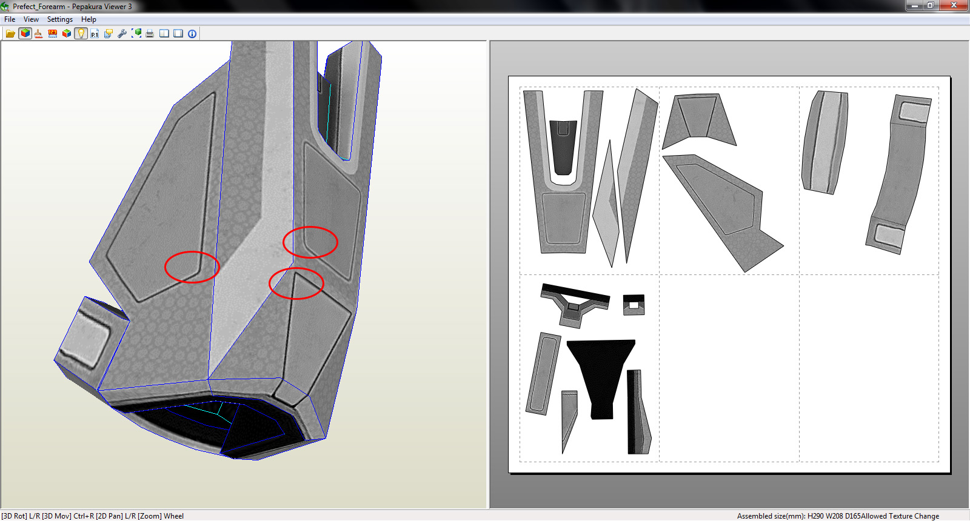Toggle the textured colored cube view button

point(25,34)
